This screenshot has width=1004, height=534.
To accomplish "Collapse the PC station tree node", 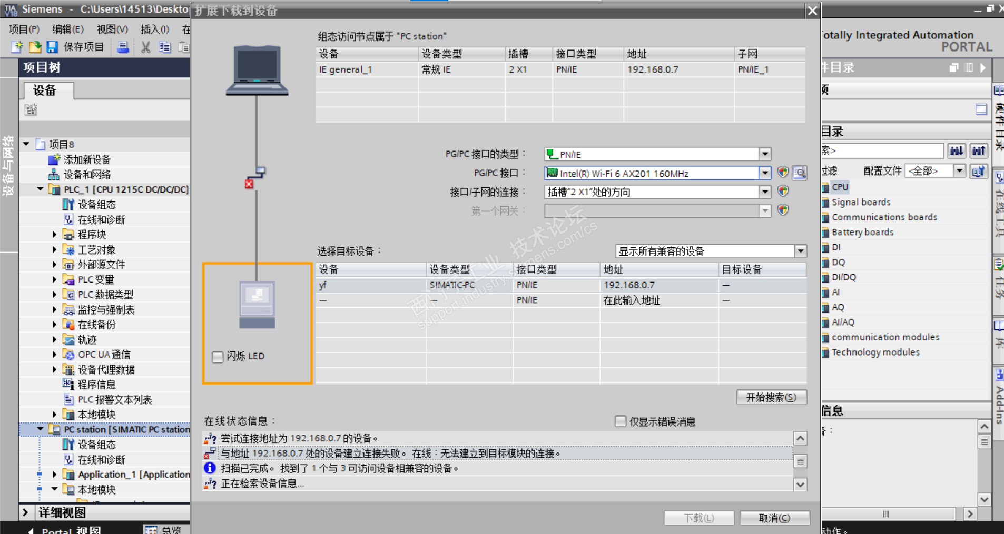I will [x=41, y=429].
